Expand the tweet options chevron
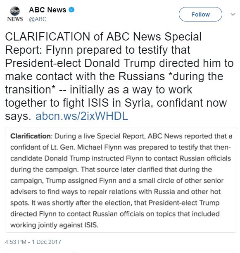The image size is (240, 253). click(233, 14)
